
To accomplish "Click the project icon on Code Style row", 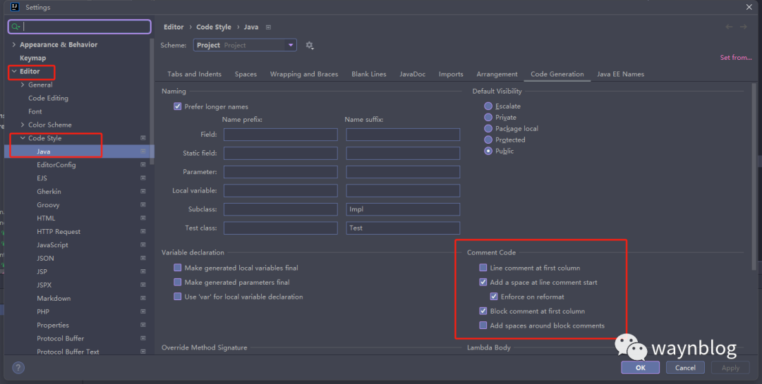I will [143, 138].
